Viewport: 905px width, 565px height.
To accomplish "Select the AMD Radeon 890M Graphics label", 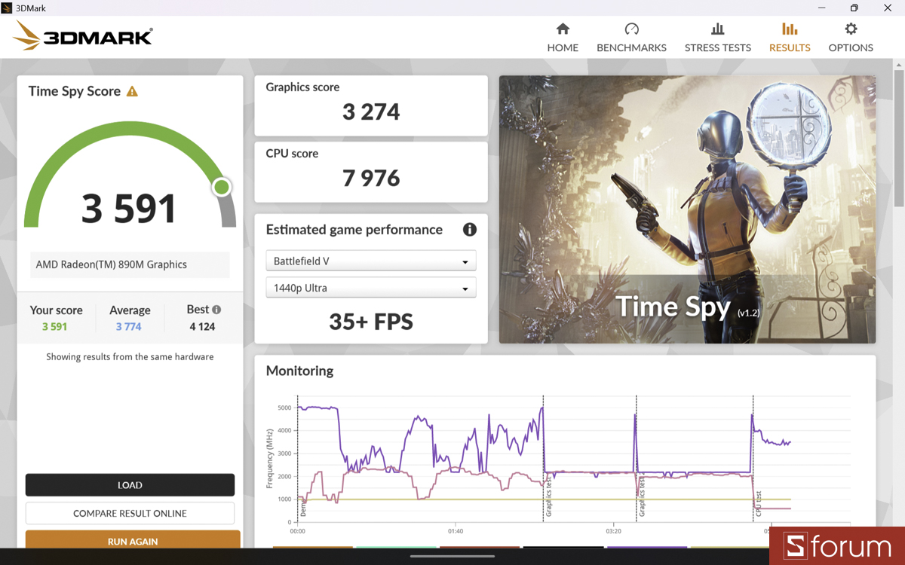I will click(x=112, y=264).
